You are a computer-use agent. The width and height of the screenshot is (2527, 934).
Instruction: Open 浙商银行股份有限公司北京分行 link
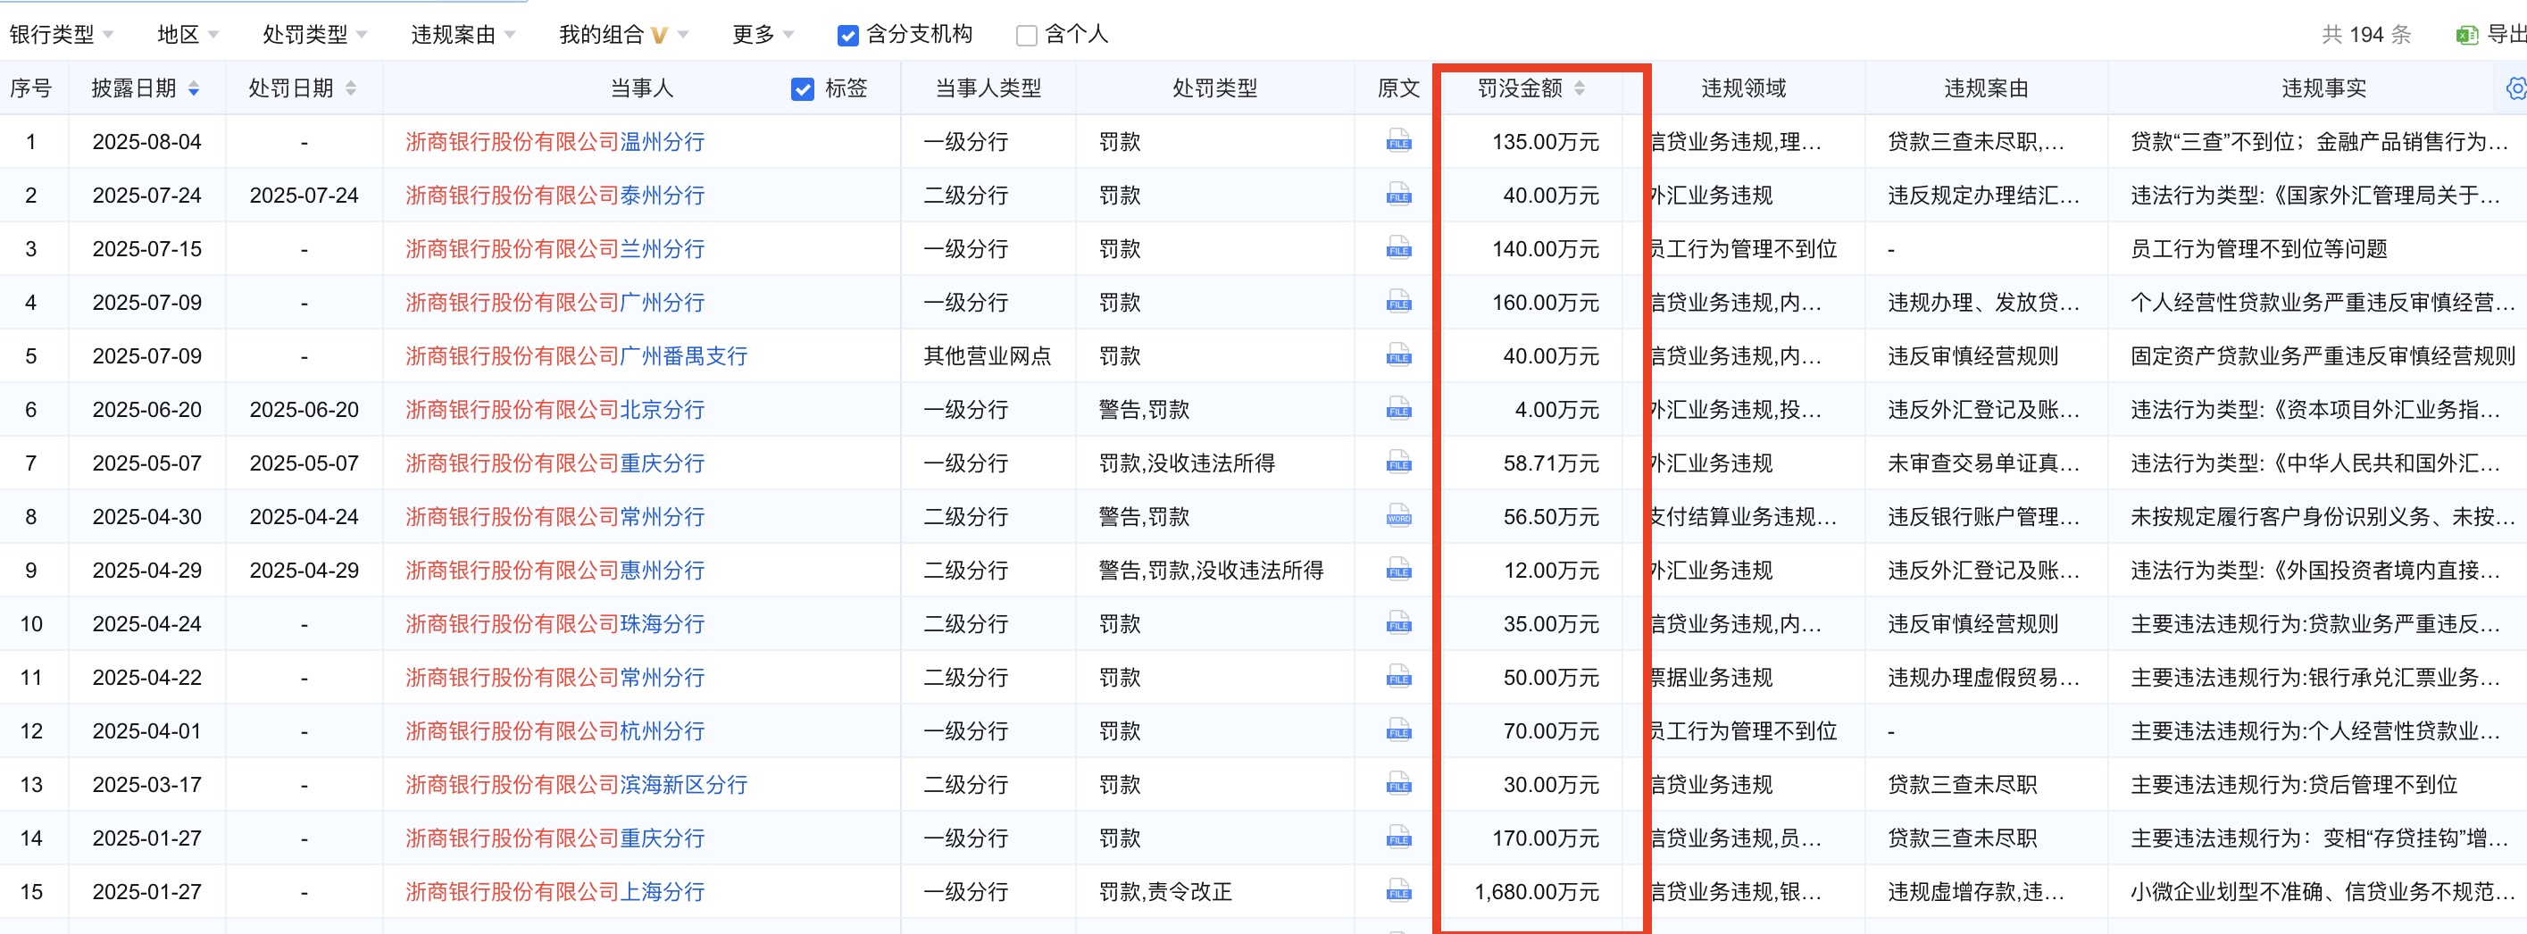[x=555, y=409]
